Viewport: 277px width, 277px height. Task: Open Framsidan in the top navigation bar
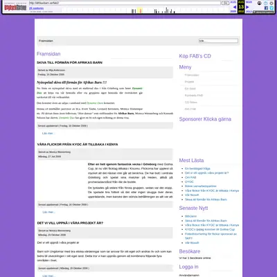pyautogui.click(x=46, y=41)
